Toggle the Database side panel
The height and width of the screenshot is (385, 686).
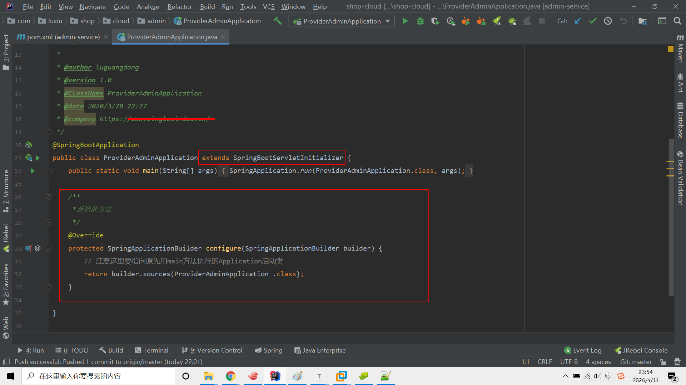pyautogui.click(x=680, y=120)
